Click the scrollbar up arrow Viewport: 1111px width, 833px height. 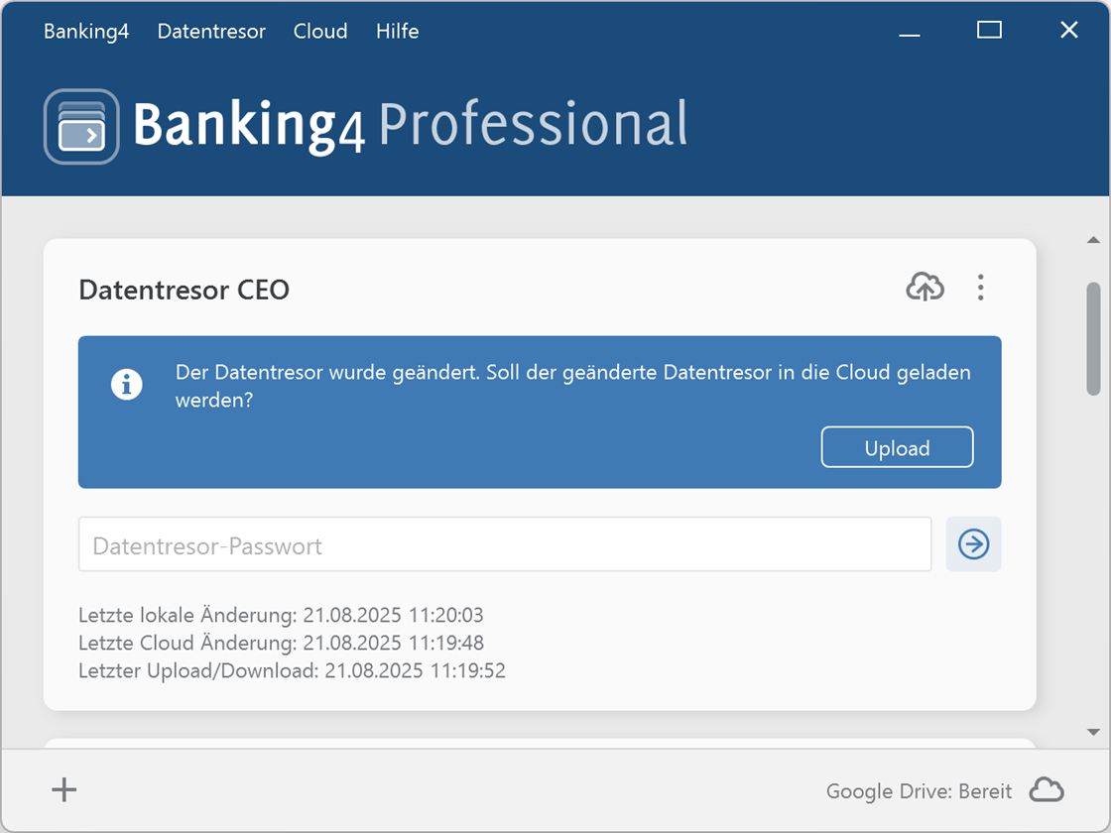[1093, 239]
